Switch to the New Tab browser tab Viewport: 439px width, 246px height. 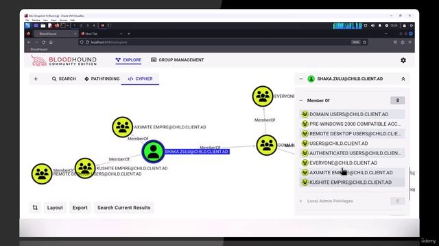tap(101, 33)
